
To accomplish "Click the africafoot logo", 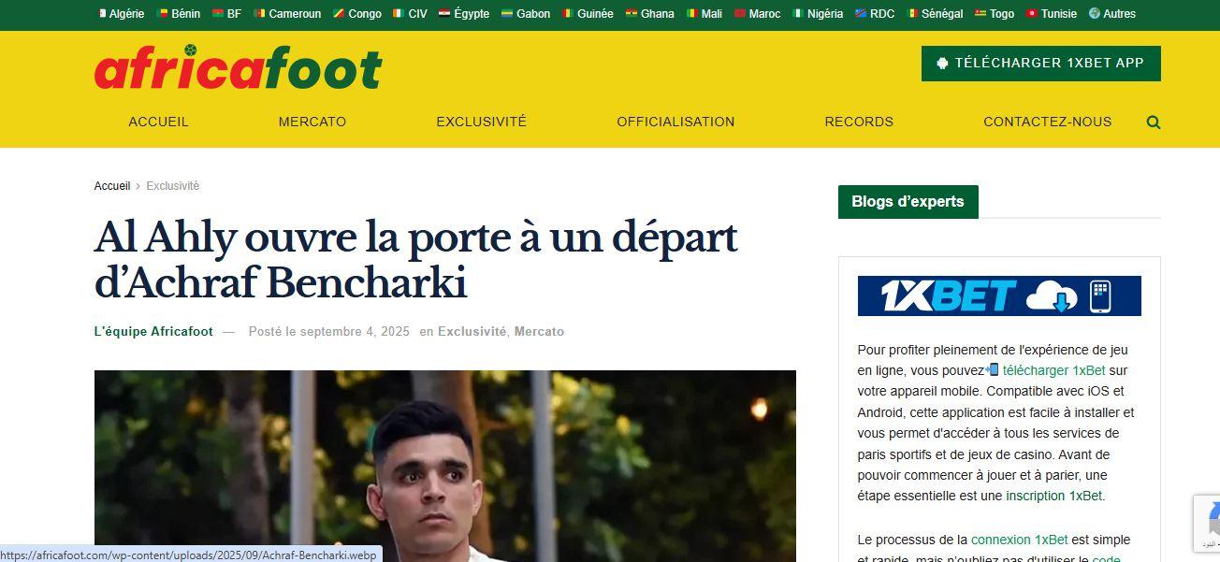I will 239,67.
